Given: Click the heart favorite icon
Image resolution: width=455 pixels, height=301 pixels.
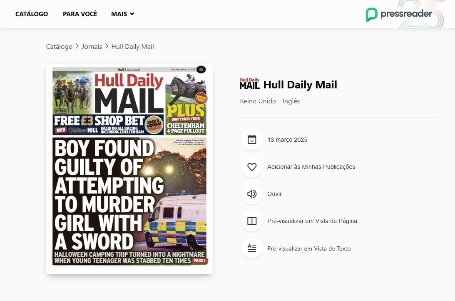Looking at the screenshot, I should click(x=252, y=167).
